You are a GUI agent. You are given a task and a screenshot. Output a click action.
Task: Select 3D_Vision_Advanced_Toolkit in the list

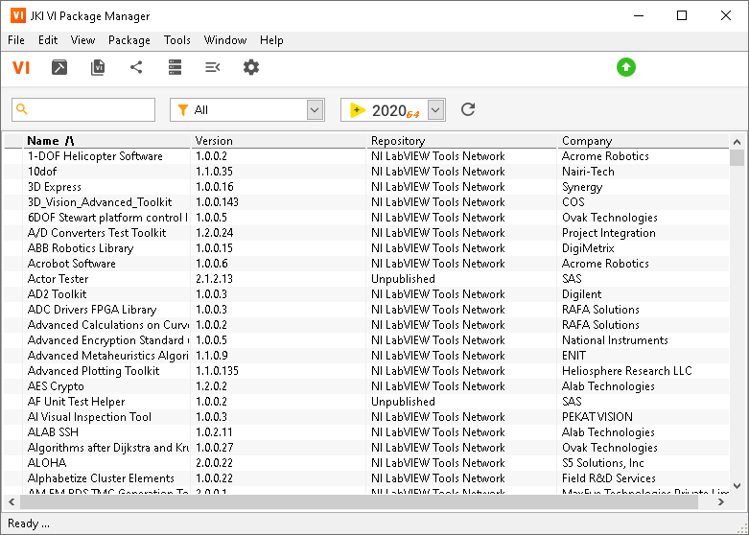tap(367, 202)
